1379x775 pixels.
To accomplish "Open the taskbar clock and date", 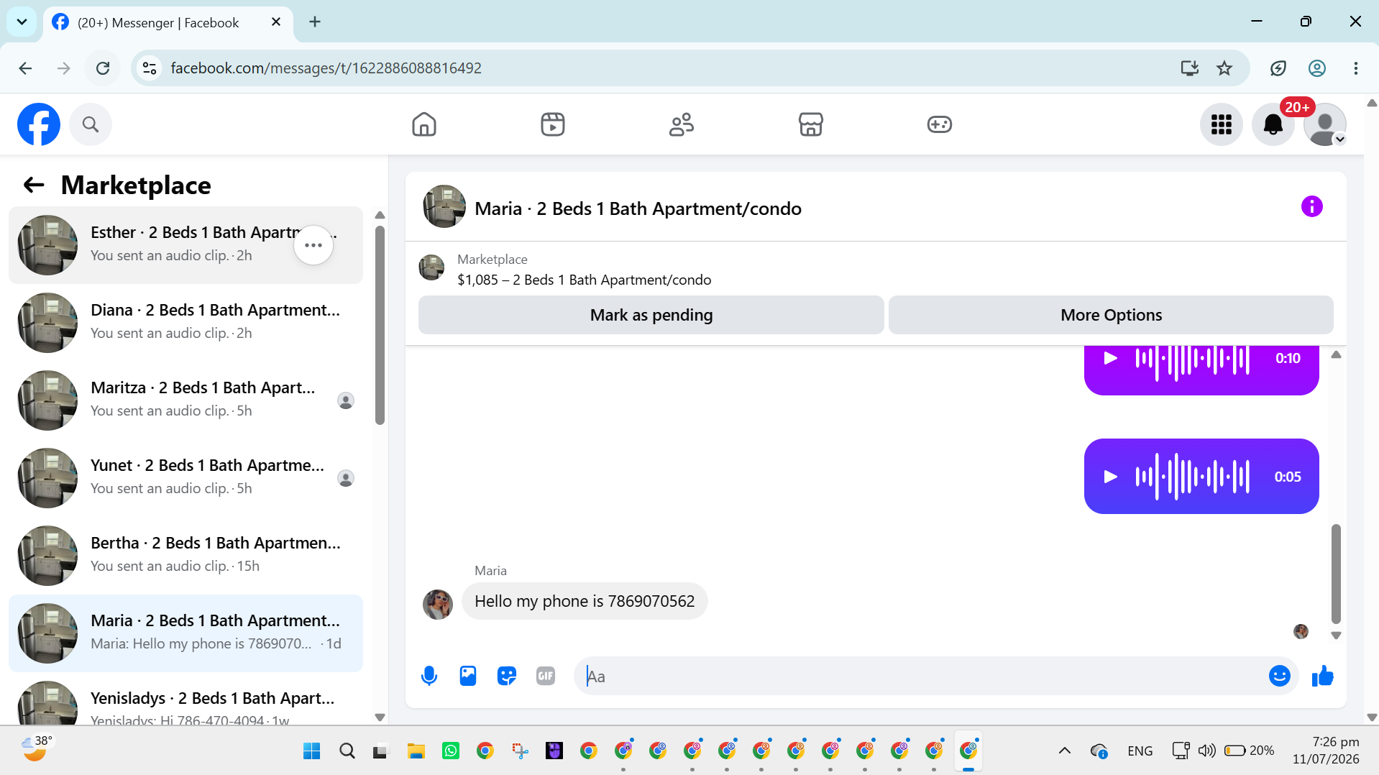I will 1326,751.
